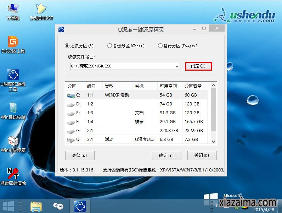Image resolution: width=282 pixels, height=213 pixels.
Task: Click the 浏览(B) browse button
Action: [x=198, y=66]
